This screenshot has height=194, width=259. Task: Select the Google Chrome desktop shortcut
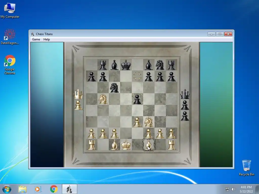coord(10,65)
